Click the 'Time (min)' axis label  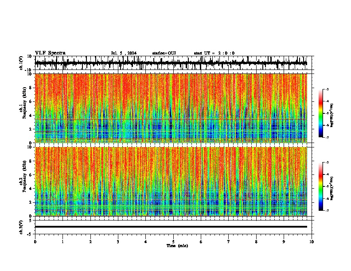[x=177, y=246]
